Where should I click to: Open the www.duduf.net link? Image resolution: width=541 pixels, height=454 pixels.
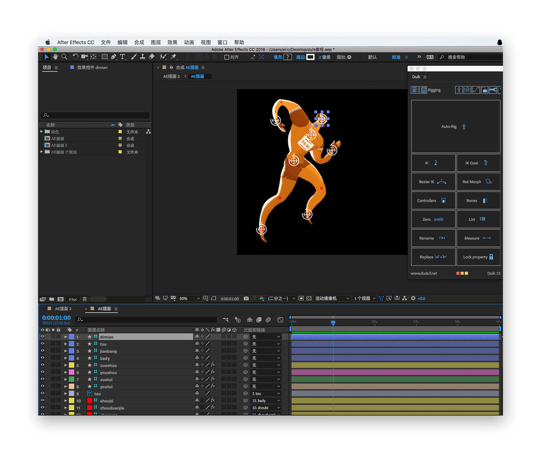click(x=424, y=273)
